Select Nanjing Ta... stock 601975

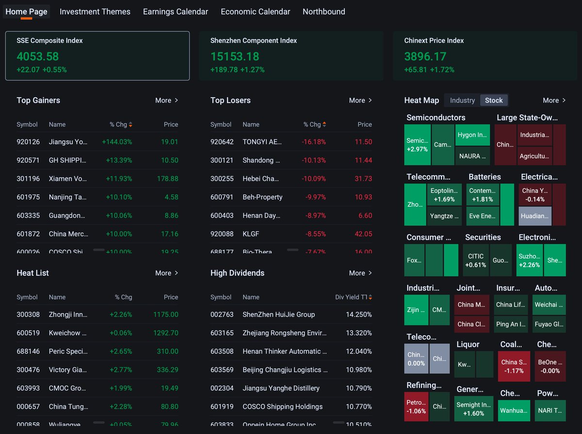(x=97, y=197)
